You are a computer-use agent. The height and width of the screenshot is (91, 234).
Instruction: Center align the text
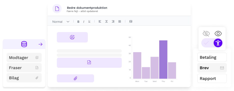(106, 21)
